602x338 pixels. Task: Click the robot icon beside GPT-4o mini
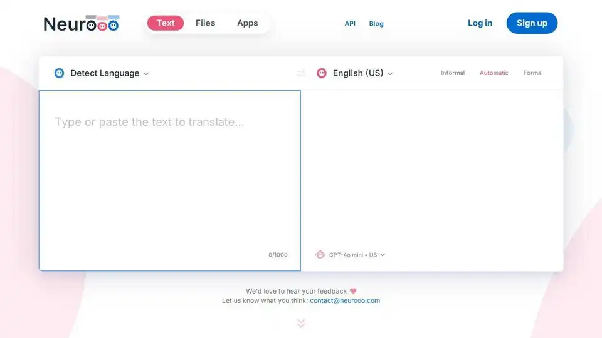tap(320, 254)
